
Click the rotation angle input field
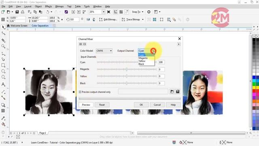74,19
